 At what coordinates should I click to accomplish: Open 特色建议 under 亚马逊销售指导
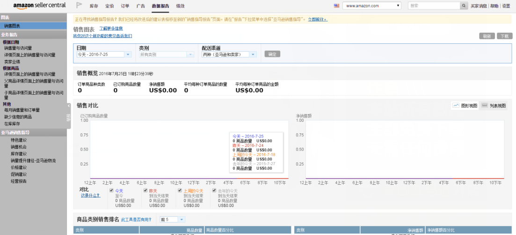(x=18, y=140)
